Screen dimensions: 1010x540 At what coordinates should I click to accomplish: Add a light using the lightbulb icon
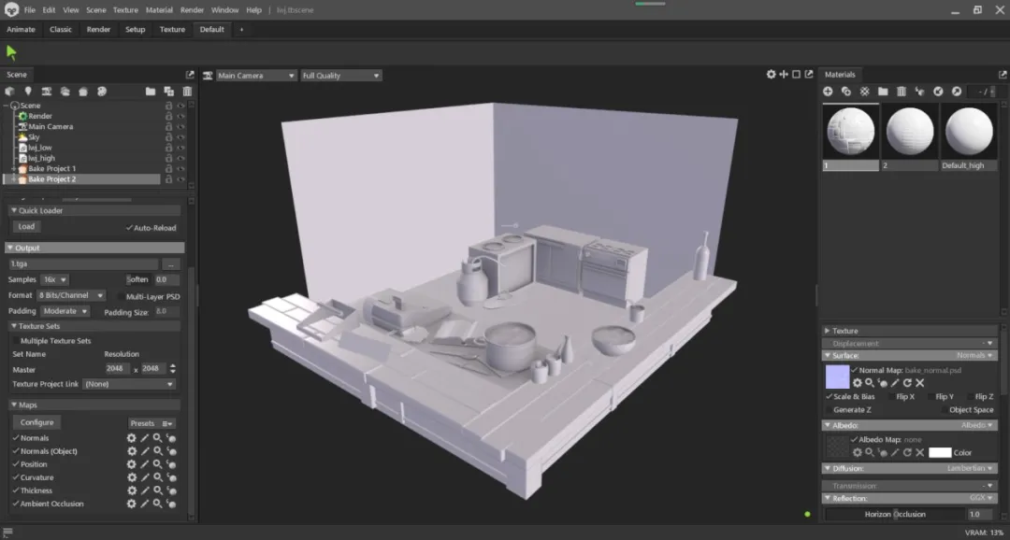[x=28, y=92]
